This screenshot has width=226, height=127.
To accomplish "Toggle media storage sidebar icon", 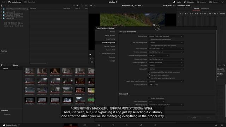I will [2, 6].
